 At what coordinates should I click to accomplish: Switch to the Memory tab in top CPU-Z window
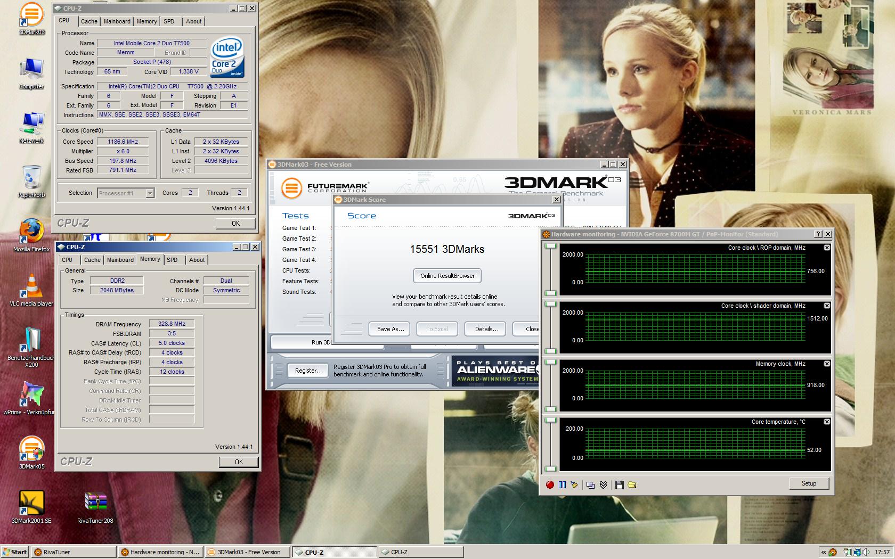[147, 21]
